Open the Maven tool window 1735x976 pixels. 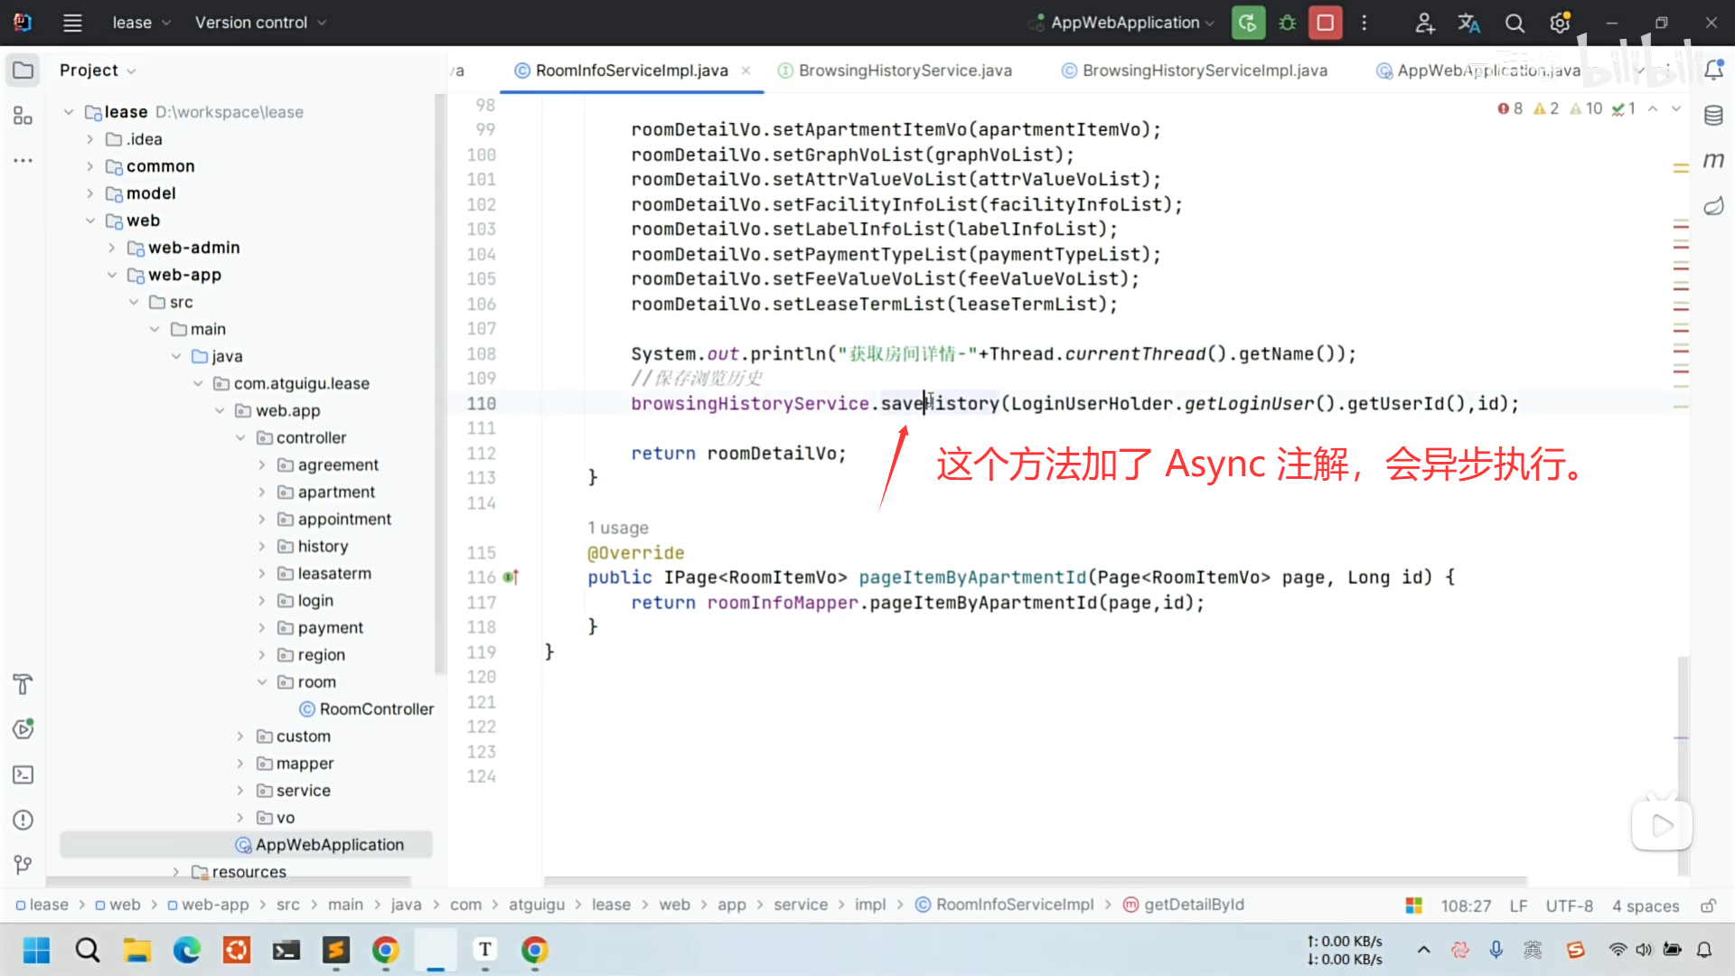click(x=1713, y=160)
